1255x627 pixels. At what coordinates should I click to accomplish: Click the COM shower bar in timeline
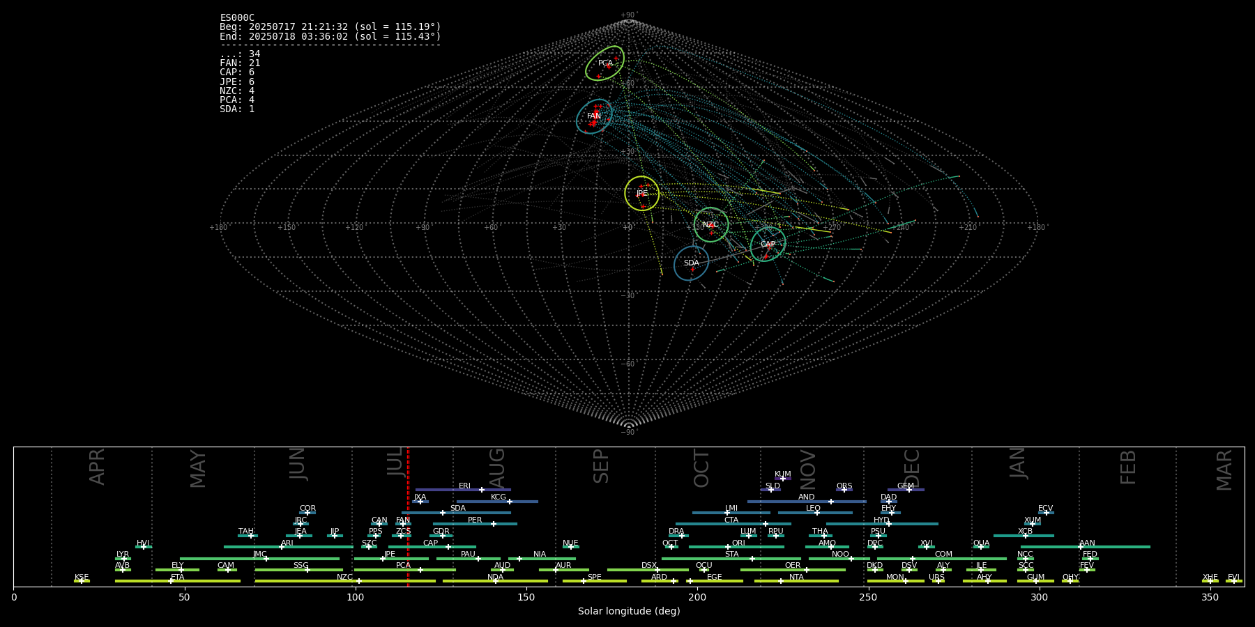(x=943, y=559)
